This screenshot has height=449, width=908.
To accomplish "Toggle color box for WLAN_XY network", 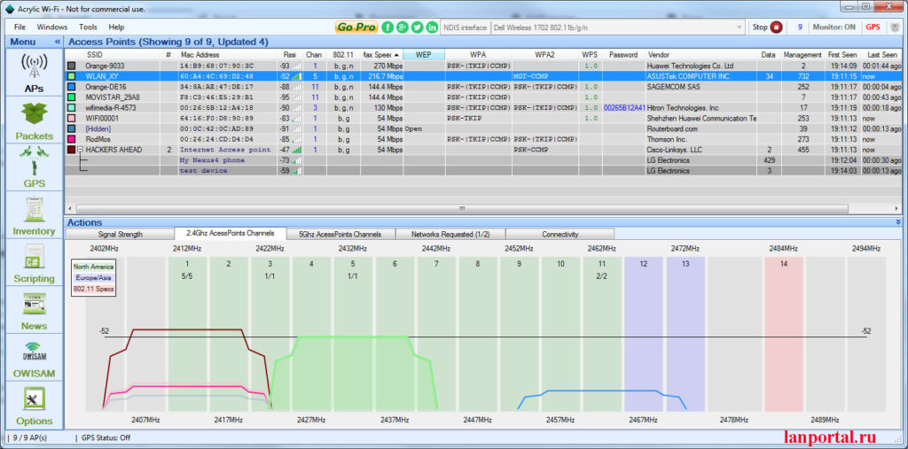I will [x=72, y=76].
